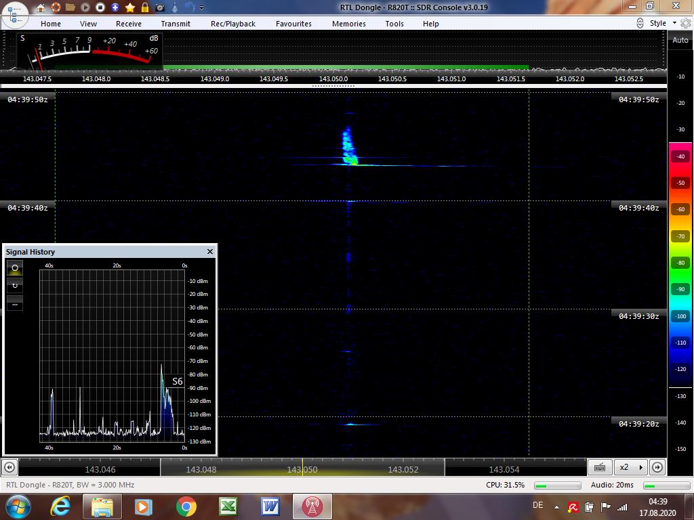Click the S-meter gauge
Viewport: 694px width, 520px height.
(x=90, y=51)
